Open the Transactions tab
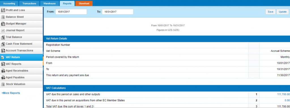Screen dimensions: 290x108 click(x=29, y=3)
